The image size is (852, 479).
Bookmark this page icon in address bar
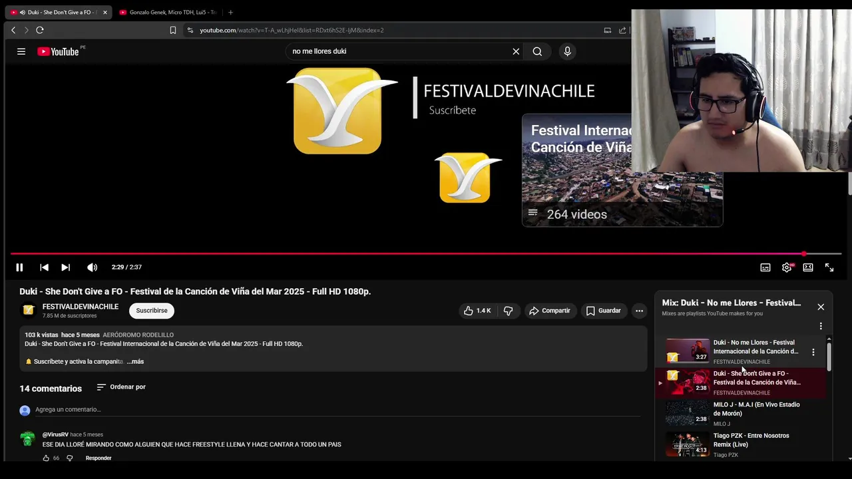(173, 30)
